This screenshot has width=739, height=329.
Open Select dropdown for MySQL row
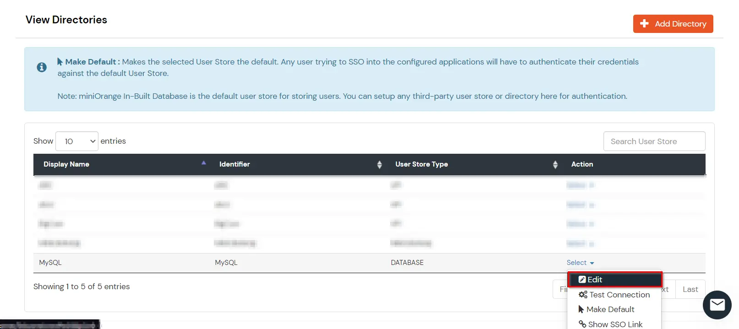580,263
